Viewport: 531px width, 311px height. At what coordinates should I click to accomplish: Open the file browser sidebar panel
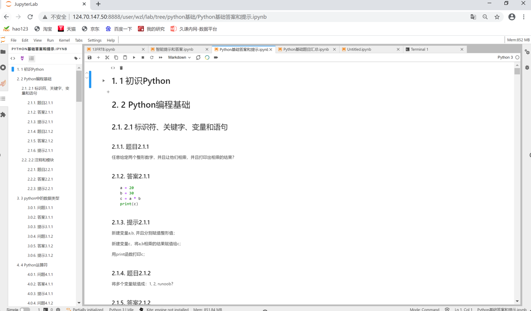click(3, 52)
